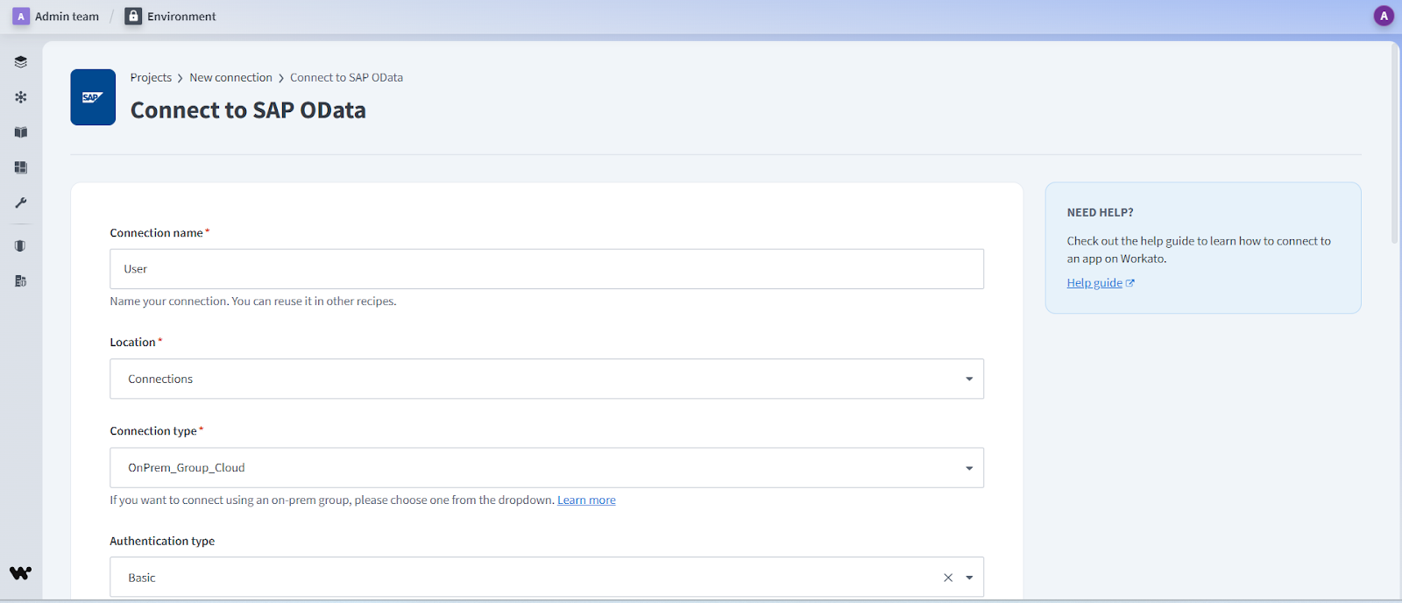The width and height of the screenshot is (1402, 603).
Task: Click the Workato logo at sidebar bottom
Action: click(21, 573)
